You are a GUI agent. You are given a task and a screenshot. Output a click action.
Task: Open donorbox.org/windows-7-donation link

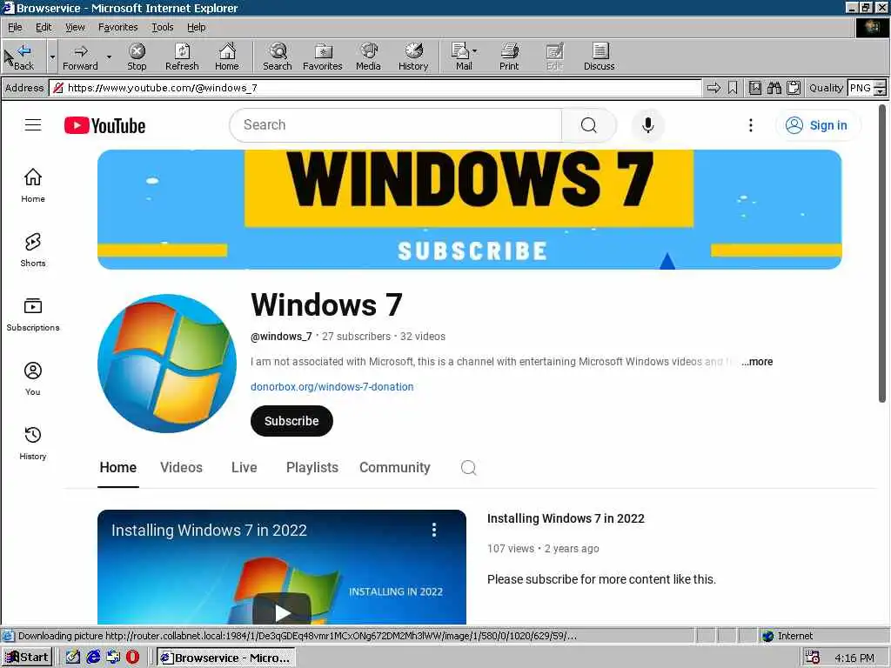pos(332,387)
